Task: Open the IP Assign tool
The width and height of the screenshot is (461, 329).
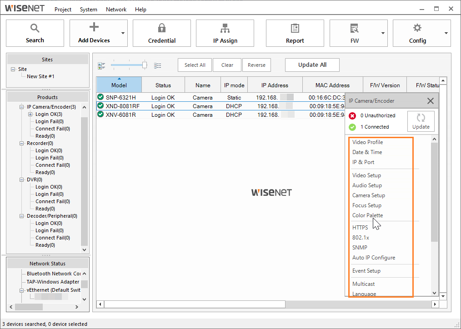Action: 225,33
